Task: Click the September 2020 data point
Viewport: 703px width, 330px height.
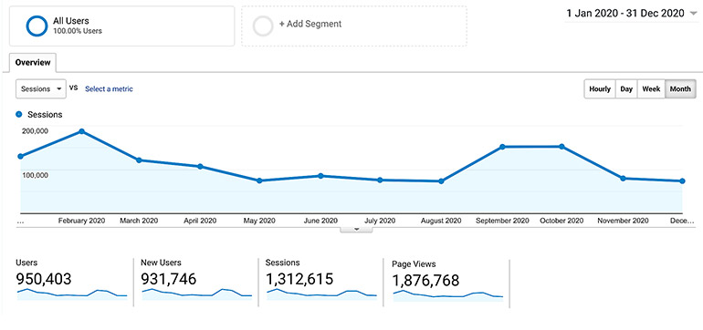Action: coord(502,147)
